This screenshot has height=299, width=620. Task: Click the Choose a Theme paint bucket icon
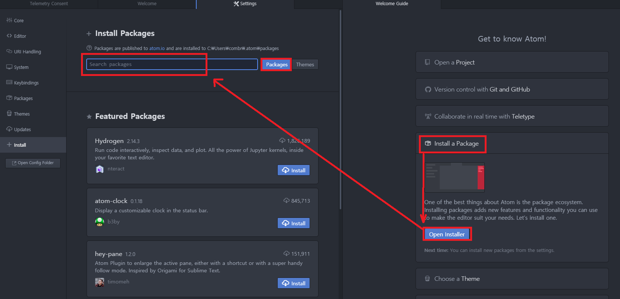(427, 279)
